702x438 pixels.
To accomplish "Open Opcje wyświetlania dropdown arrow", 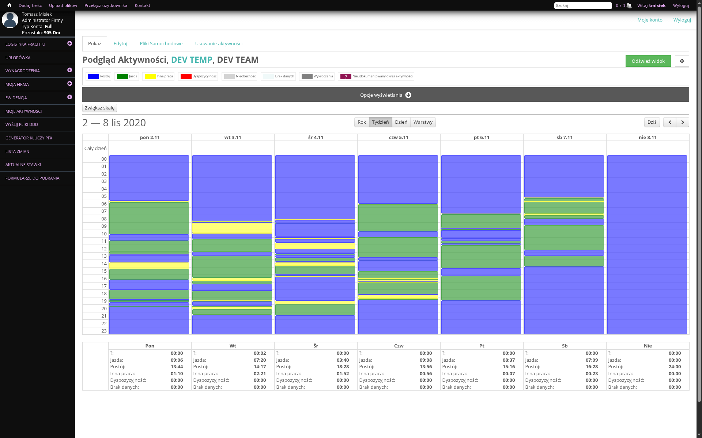I will pos(408,95).
